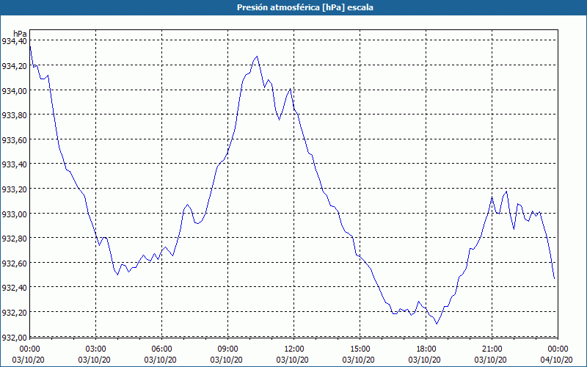
Task: Click the 933,40 y-axis value
Action: (x=15, y=164)
